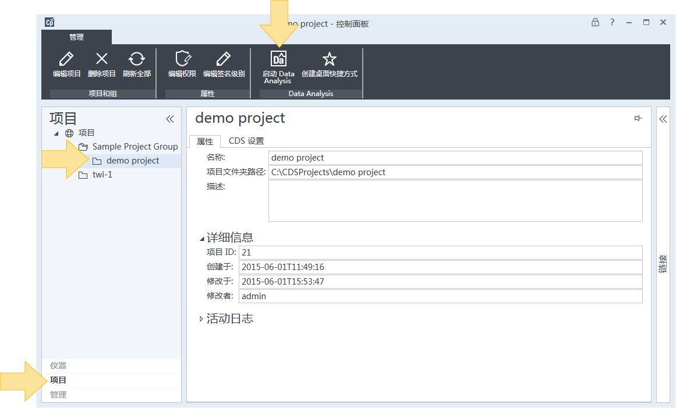Image resolution: width=676 pixels, height=408 pixels.
Task: Click the Data Analysis ribbon group label
Action: click(x=311, y=94)
